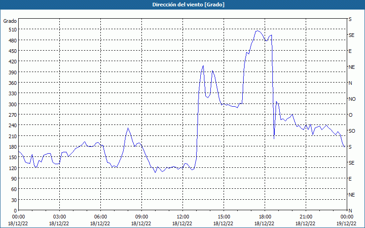This screenshot has height=228, width=365.
Task: Select the 360 degree axis label
Action: coord(13,83)
